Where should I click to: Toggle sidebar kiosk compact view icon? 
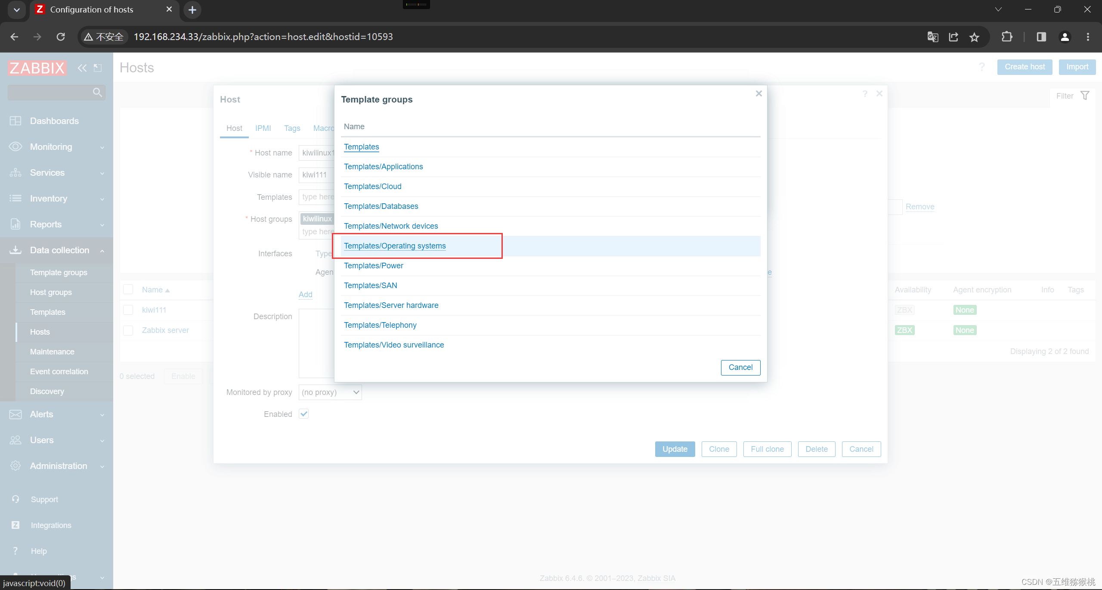pyautogui.click(x=98, y=68)
